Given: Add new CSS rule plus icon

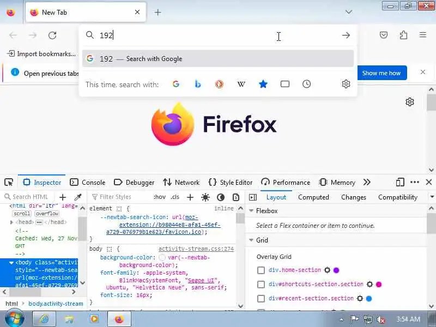Looking at the screenshot, I should click(x=190, y=197).
